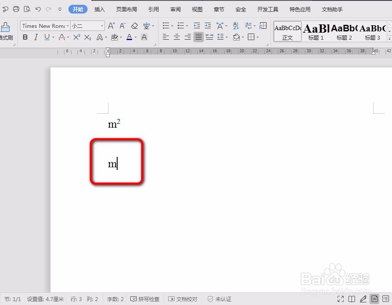Open the Chinese layout A button

pyautogui.click(x=220, y=26)
